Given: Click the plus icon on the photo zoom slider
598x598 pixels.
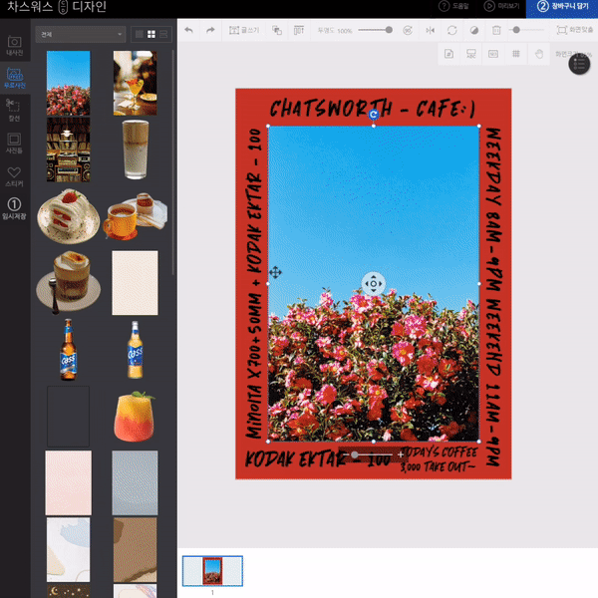Looking at the screenshot, I should 401,454.
